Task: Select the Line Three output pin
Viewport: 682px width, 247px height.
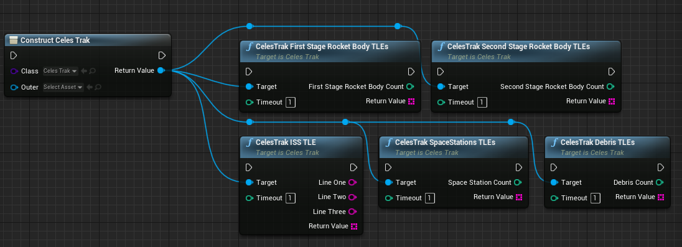Action: (x=353, y=212)
